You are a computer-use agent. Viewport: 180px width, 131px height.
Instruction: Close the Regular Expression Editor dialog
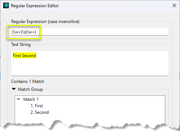tap(174, 5)
